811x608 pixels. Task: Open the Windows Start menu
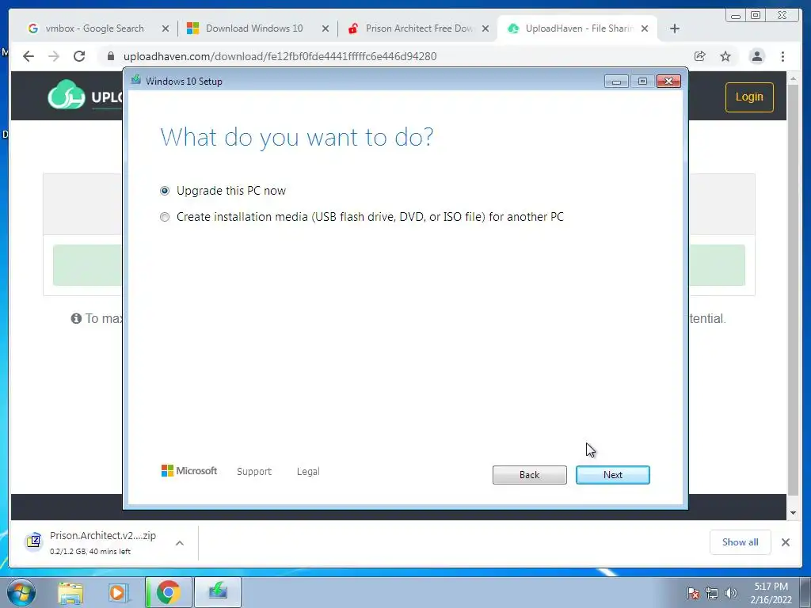click(21, 592)
